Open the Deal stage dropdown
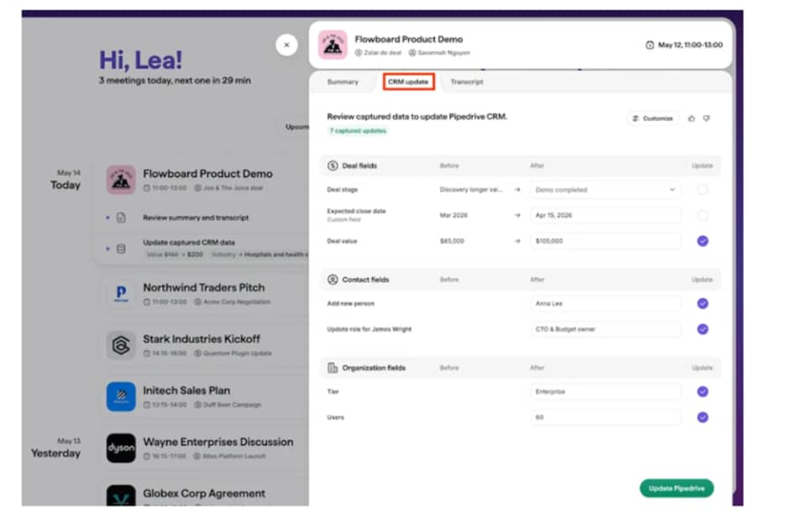 pyautogui.click(x=605, y=190)
